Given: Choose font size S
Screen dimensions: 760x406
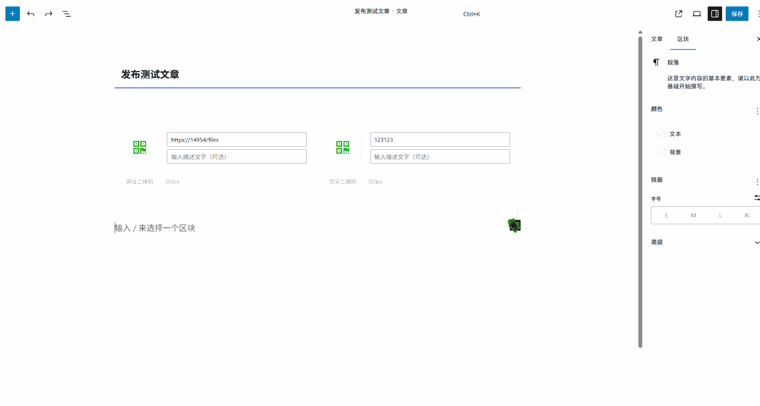Looking at the screenshot, I should pyautogui.click(x=666, y=215).
